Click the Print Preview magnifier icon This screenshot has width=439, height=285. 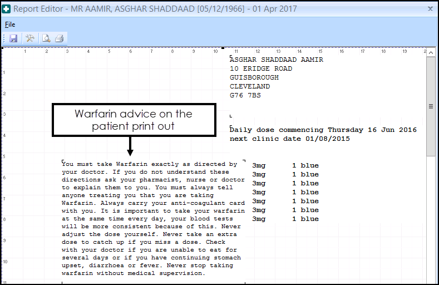coord(46,38)
